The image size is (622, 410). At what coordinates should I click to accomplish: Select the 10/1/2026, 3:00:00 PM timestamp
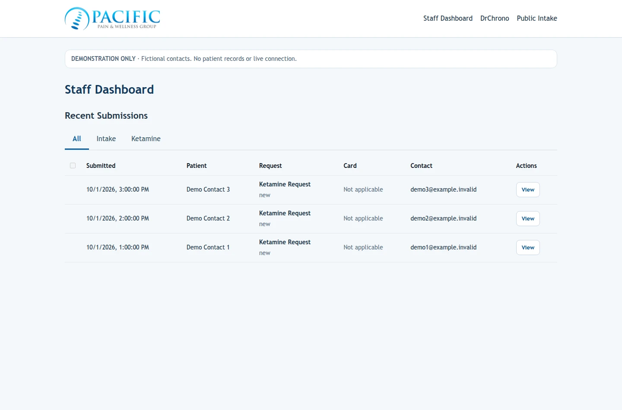(117, 189)
